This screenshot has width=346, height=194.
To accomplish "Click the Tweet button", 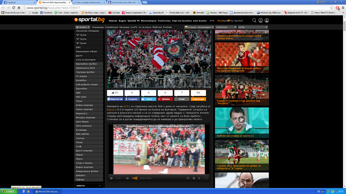I will (149, 99).
